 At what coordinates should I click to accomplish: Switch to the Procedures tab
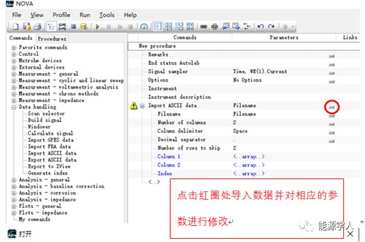point(52,39)
